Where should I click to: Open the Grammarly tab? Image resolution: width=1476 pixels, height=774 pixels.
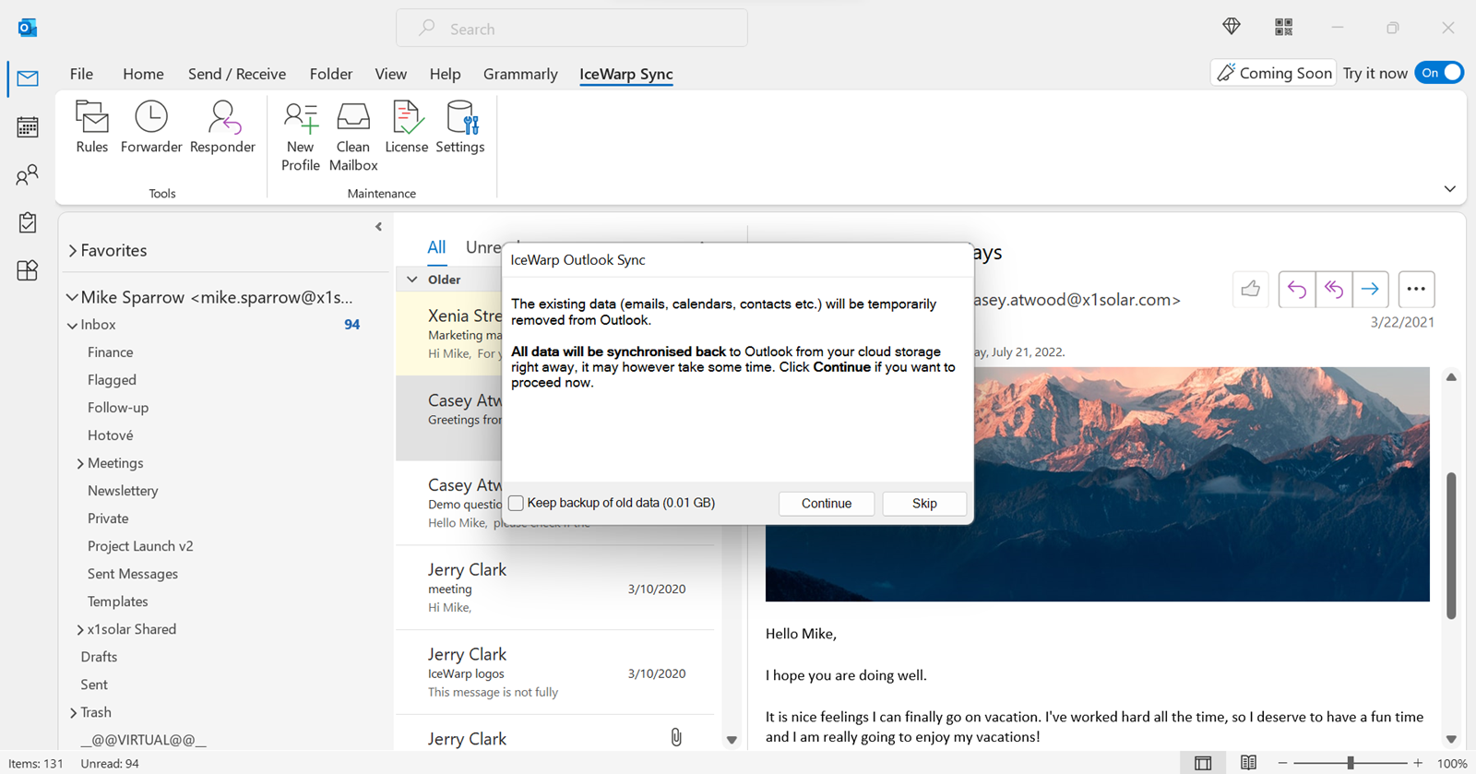[x=520, y=74]
